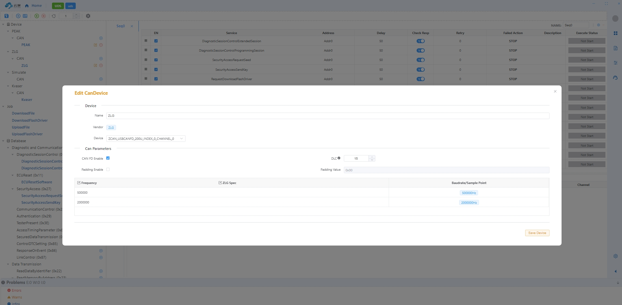
Task: Click the blue uds tab
Action: 71,6
